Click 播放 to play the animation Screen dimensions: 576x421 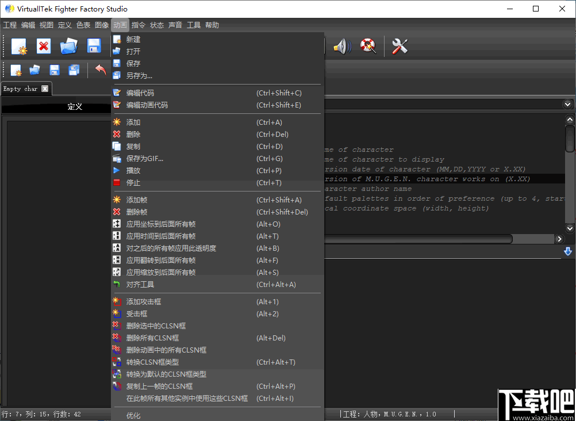[x=217, y=171]
